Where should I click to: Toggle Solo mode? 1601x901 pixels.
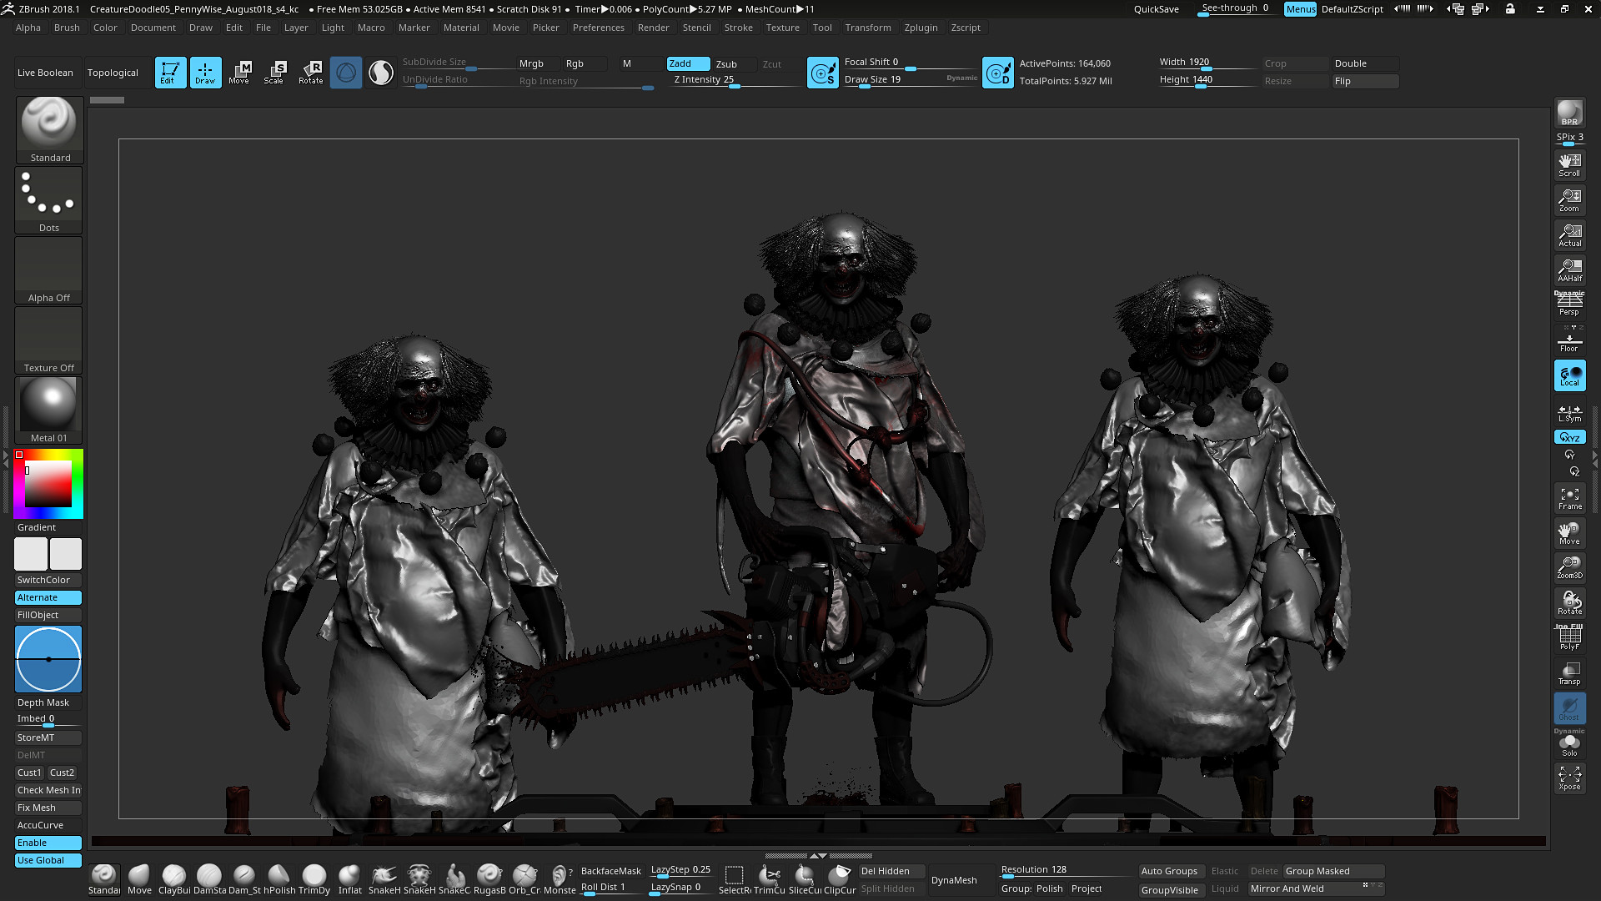pyautogui.click(x=1569, y=744)
